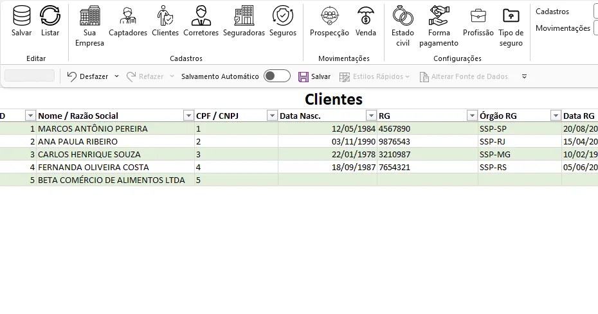Expand the Nome / Razão Social filter dropdown
This screenshot has width=598, height=314.
(x=188, y=116)
